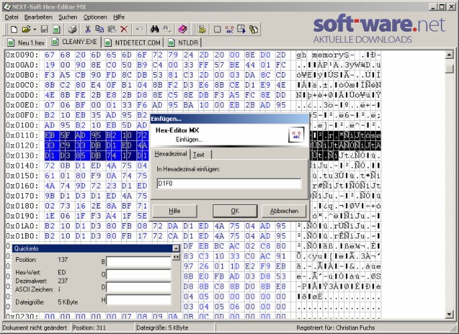This screenshot has height=334, width=459.
Task: Open the purple help book icon
Action: click(183, 29)
